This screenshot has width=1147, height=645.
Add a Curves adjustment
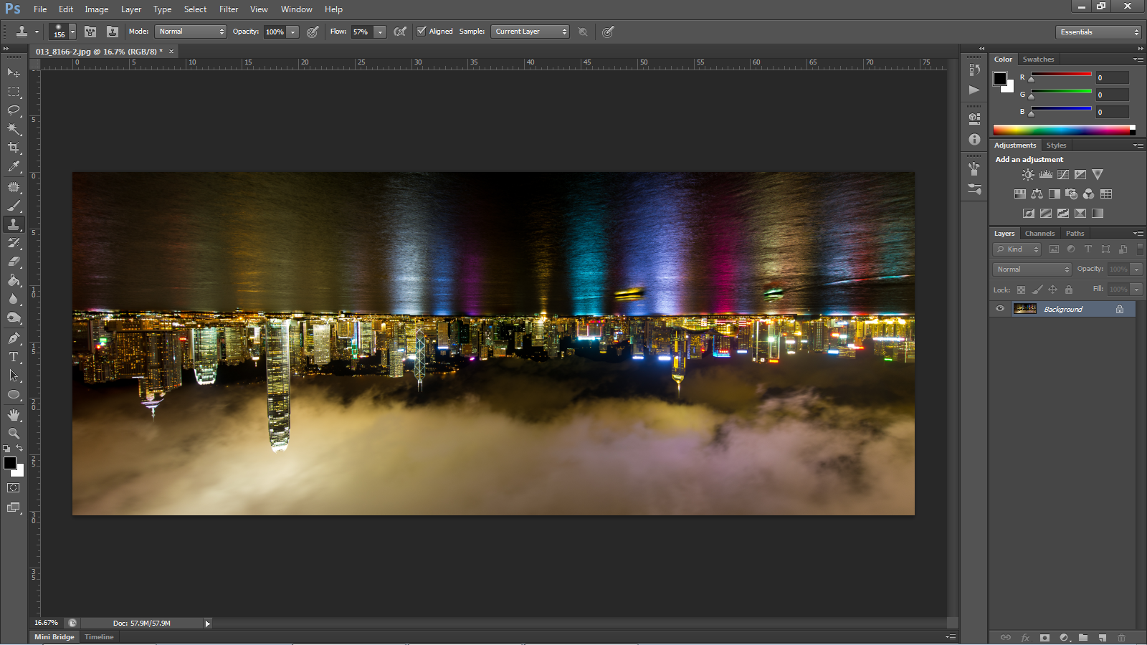[x=1063, y=175]
